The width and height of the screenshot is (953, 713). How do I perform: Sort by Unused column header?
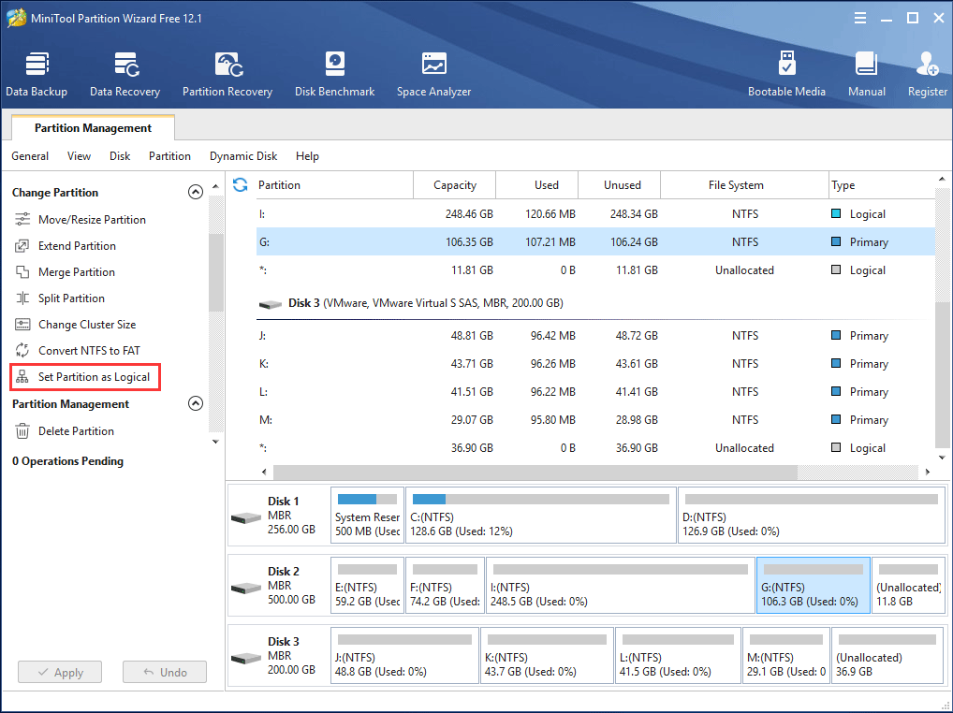tap(620, 184)
